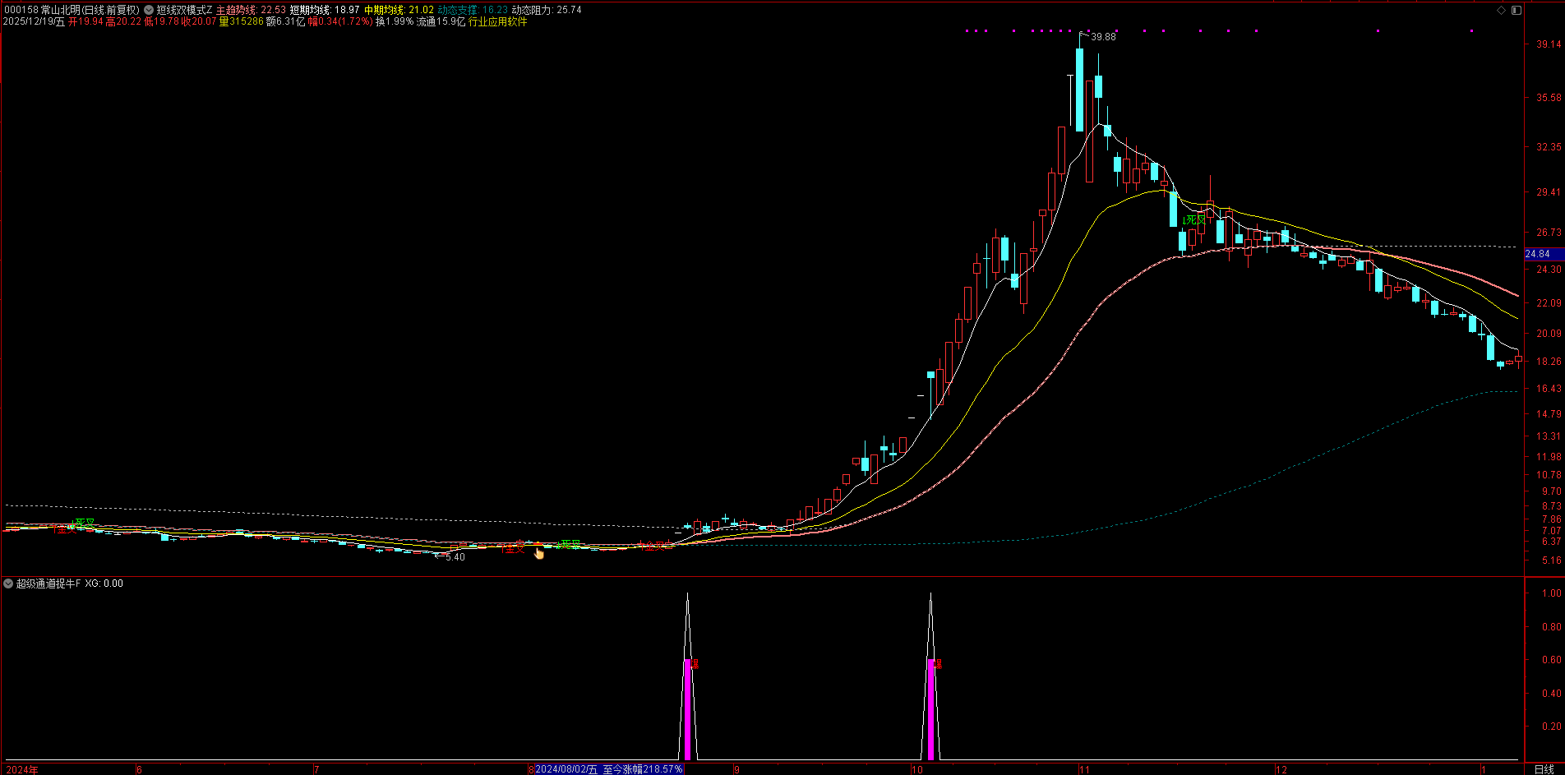Click the 日线 period selector at bottom right
This screenshot has height=775, width=1565.
click(x=1544, y=769)
